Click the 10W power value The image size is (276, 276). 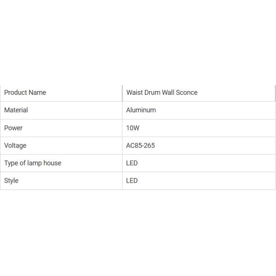coord(132,128)
